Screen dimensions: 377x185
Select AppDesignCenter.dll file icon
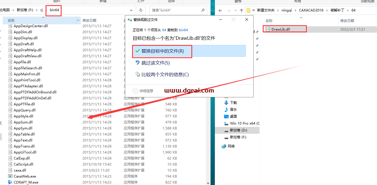[11, 26]
